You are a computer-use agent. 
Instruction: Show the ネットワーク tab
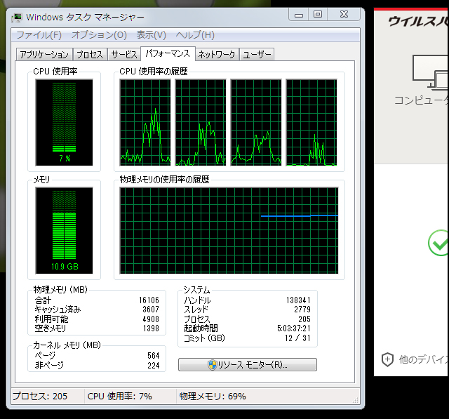216,55
